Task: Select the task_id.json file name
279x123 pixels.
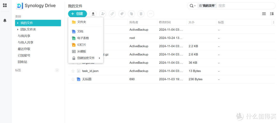Action: point(90,71)
